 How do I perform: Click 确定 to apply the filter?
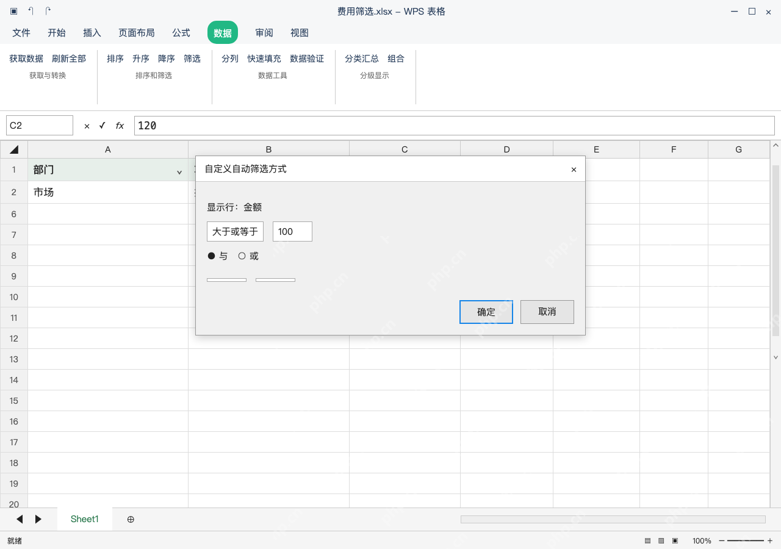pos(486,312)
